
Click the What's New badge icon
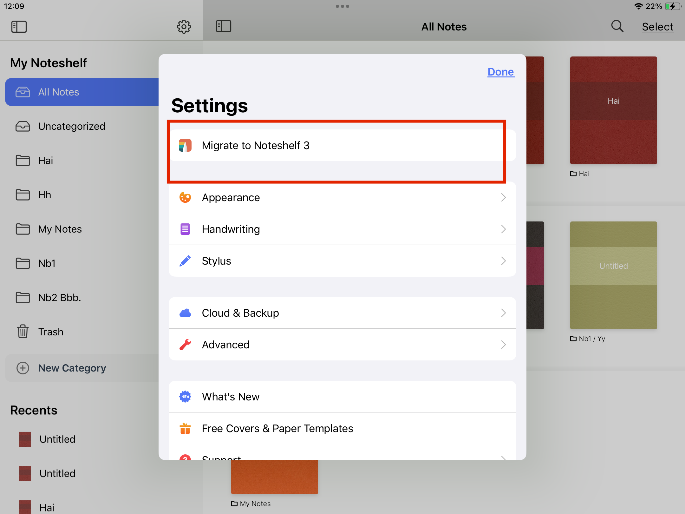pyautogui.click(x=185, y=397)
